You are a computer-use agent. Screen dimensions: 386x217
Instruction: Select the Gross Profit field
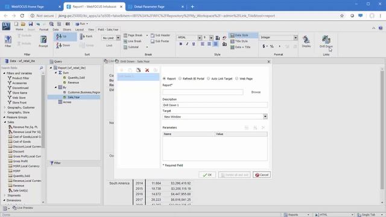[x=20, y=161]
